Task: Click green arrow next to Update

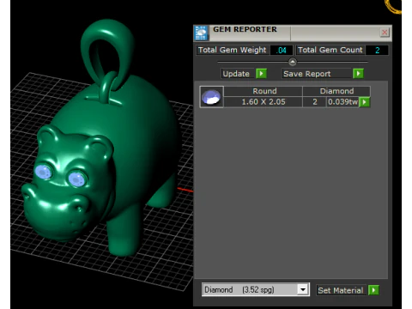Action: (261, 74)
